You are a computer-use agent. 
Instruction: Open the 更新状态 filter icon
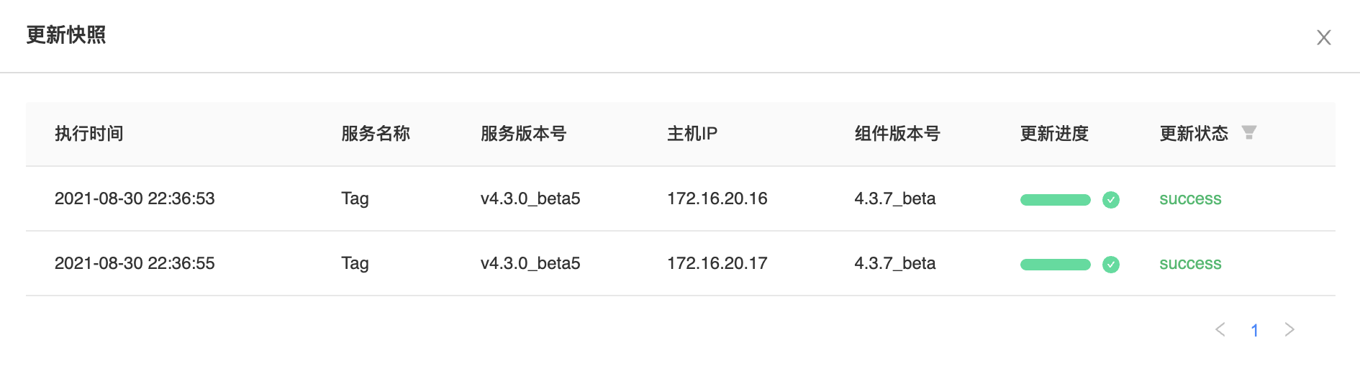1249,132
